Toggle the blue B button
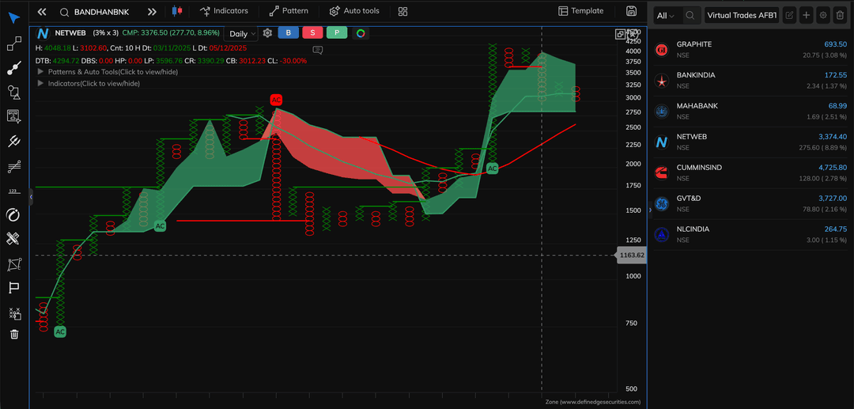Image resolution: width=854 pixels, height=409 pixels. coord(288,33)
